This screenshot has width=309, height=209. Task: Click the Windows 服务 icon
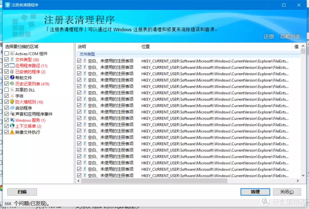coord(12,120)
